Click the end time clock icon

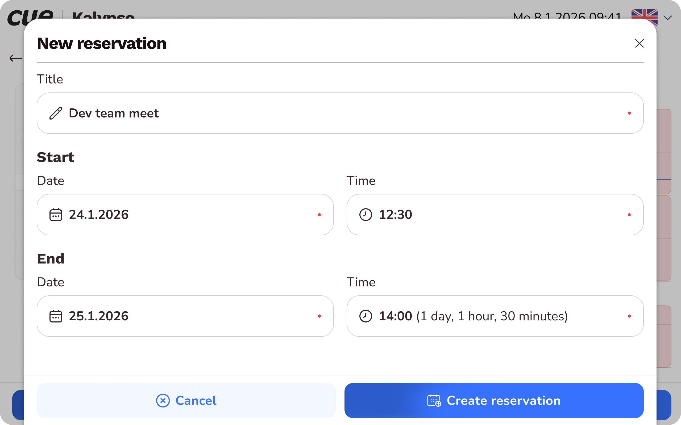366,316
